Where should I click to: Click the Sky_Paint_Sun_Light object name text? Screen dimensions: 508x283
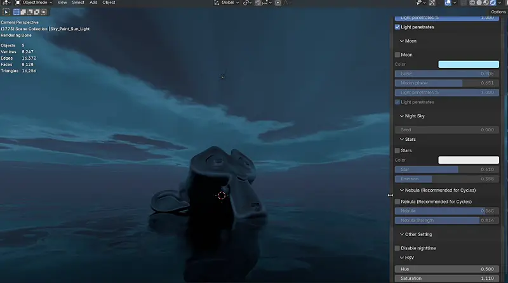coord(70,29)
